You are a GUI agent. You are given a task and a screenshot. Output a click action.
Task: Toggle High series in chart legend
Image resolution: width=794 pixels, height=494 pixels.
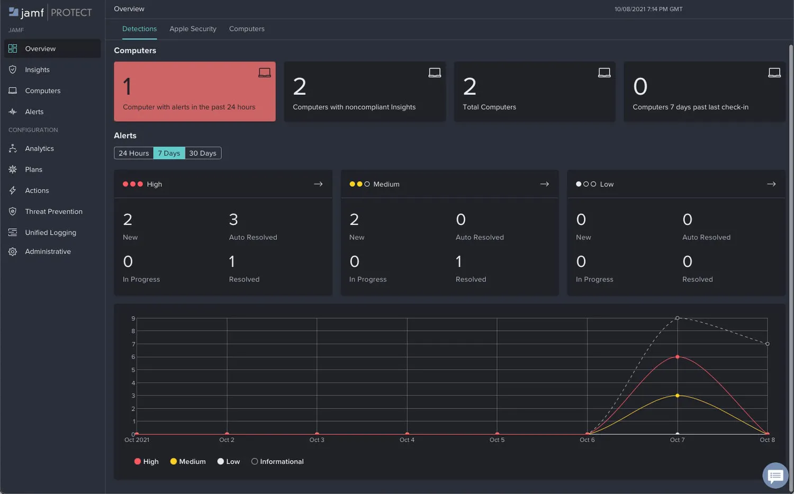coord(147,462)
